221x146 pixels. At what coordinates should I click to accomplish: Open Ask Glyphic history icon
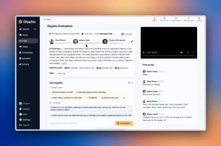tap(129, 83)
